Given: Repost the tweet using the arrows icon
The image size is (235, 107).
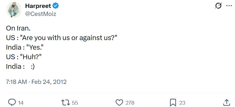Looking at the screenshot, I should 65,102.
